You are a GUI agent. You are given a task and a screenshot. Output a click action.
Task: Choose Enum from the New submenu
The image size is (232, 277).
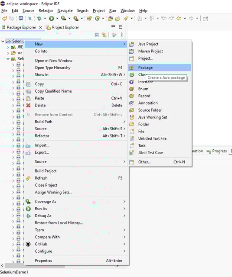click(x=159, y=89)
